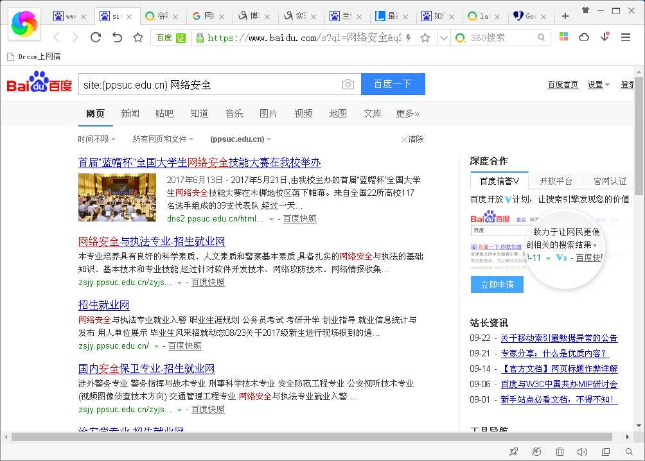Go forward to next page

point(75,37)
